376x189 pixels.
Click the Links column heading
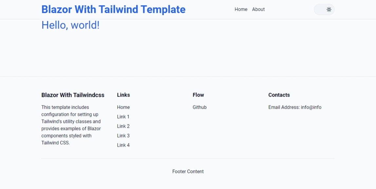click(123, 95)
